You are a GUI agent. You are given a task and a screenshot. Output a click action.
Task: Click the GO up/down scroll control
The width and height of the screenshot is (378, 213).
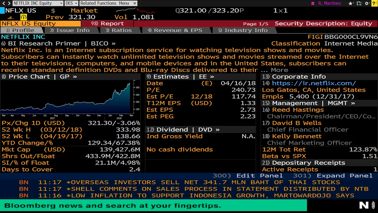[373, 205]
